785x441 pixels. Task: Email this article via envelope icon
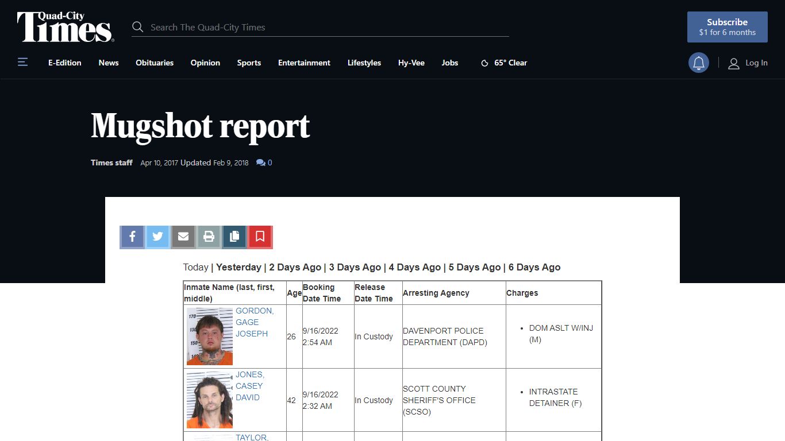(x=183, y=237)
